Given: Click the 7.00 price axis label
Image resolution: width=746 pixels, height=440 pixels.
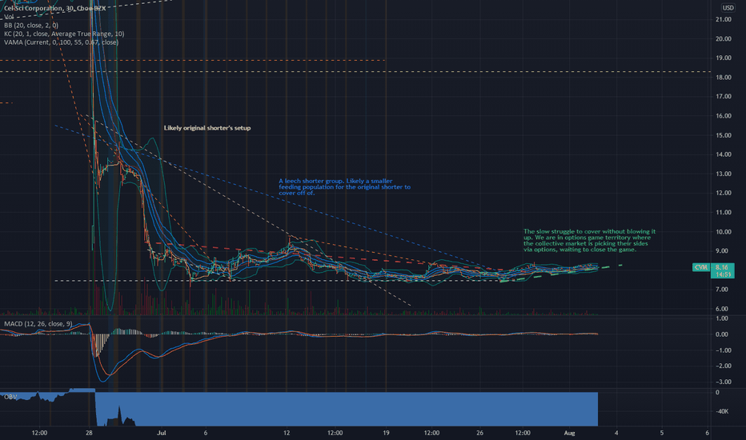Looking at the screenshot, I should click(x=722, y=290).
